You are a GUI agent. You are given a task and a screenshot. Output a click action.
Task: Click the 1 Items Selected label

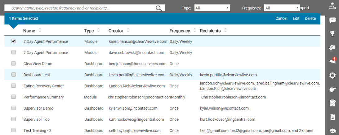pyautogui.click(x=23, y=19)
